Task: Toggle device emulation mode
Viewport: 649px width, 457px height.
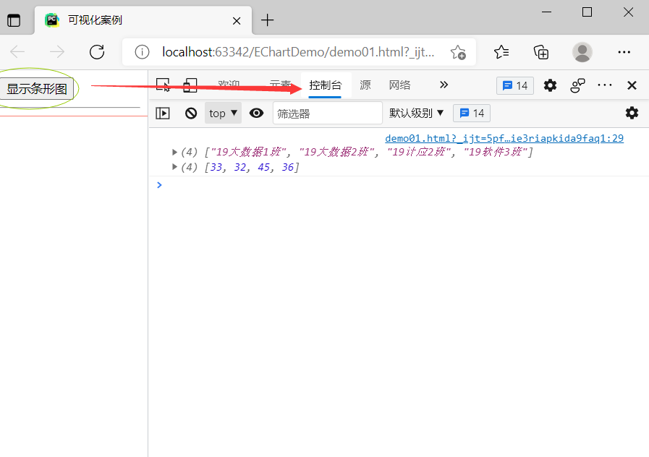Action: pos(190,85)
